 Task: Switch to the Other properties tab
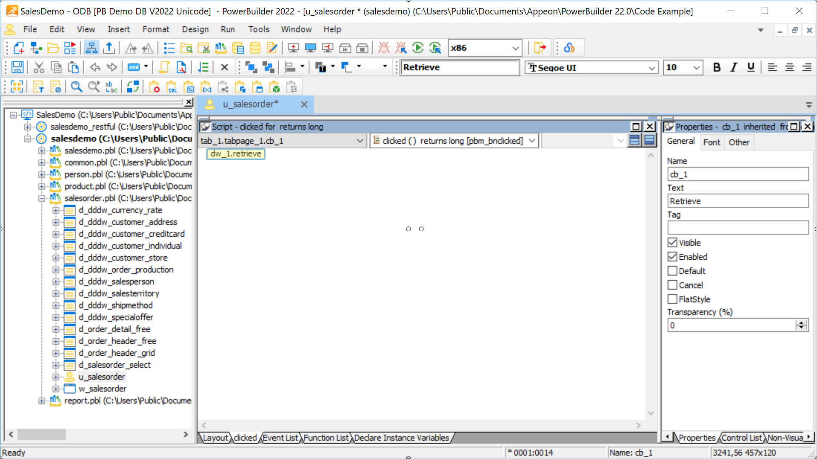[739, 142]
